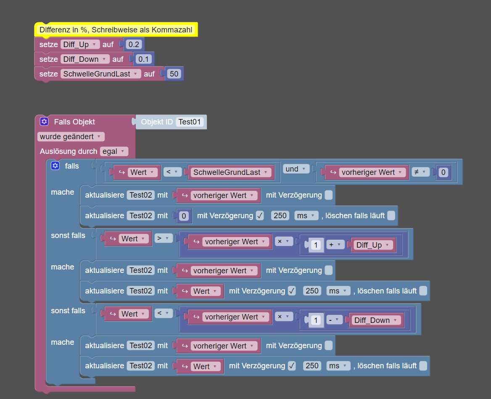This screenshot has width=491, height=399.
Task: Open wurde geändert trigger dropdown
Action: point(71,137)
